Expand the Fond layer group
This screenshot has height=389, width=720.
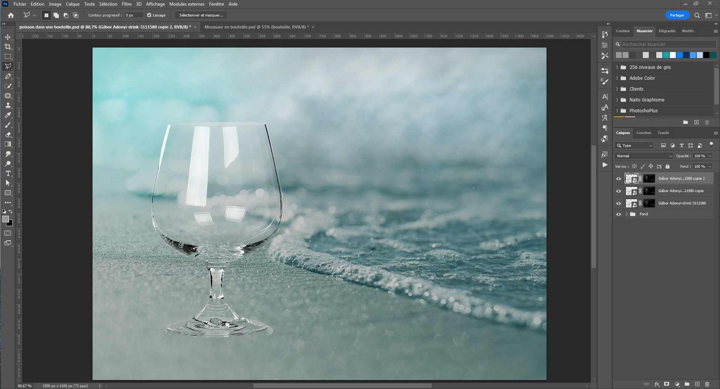click(x=627, y=214)
